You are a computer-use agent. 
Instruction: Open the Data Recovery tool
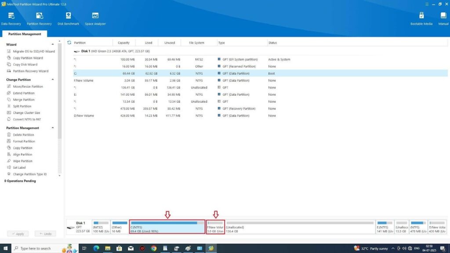[x=11, y=18]
